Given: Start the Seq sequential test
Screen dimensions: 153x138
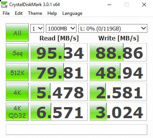Looking at the screenshot, I should point(17,52).
